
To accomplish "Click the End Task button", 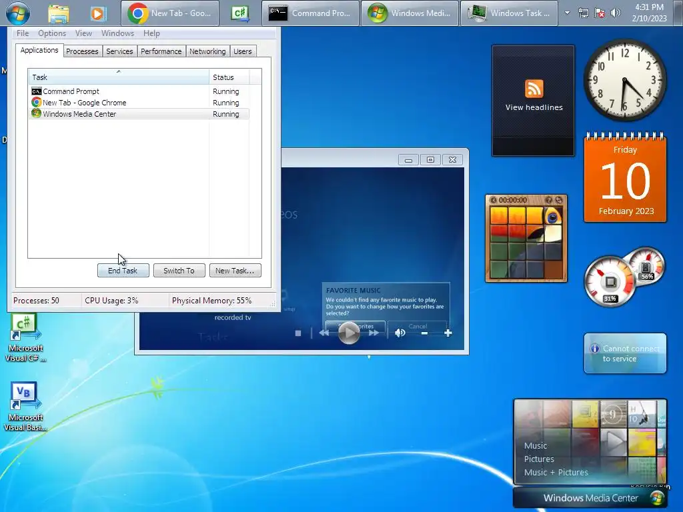I will [123, 271].
